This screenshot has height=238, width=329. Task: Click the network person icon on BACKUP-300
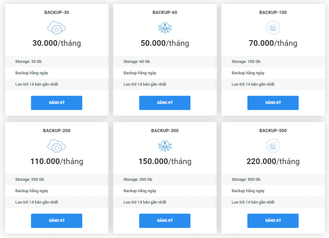coord(165,146)
